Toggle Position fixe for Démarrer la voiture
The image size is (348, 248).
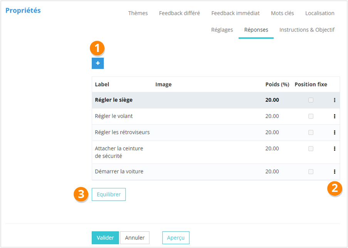pyautogui.click(x=311, y=171)
